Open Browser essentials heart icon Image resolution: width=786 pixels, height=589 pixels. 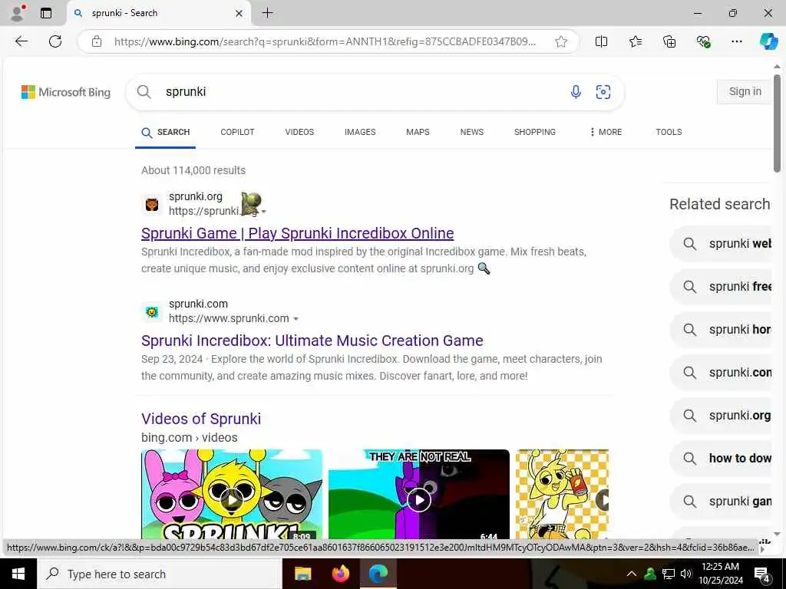tap(703, 41)
